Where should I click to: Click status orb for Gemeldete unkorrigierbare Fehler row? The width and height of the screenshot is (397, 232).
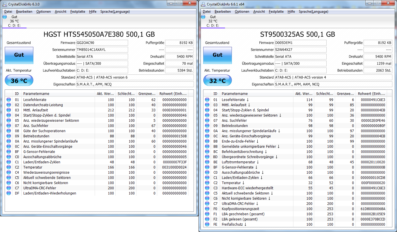tap(207, 147)
